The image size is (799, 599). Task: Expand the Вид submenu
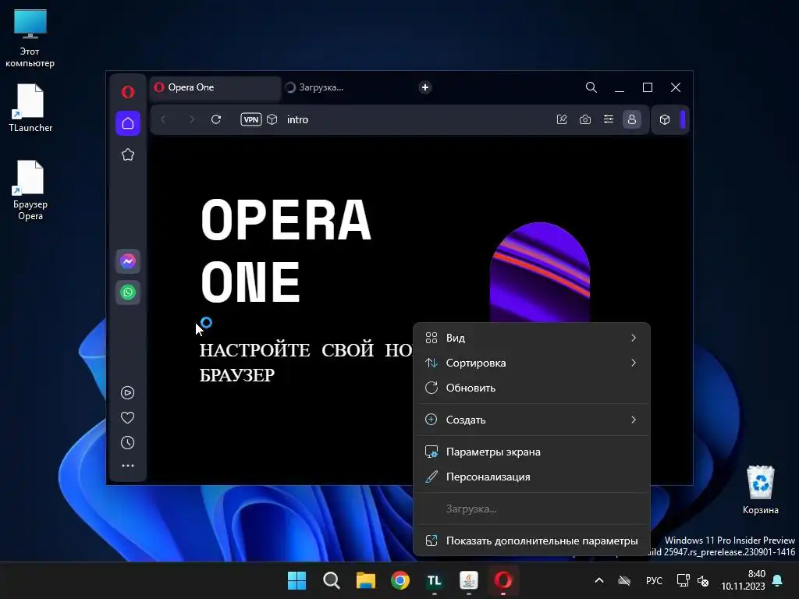(531, 338)
